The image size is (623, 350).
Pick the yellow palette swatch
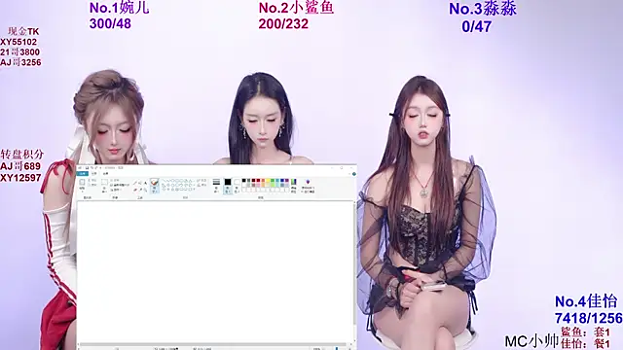pyautogui.click(x=268, y=181)
